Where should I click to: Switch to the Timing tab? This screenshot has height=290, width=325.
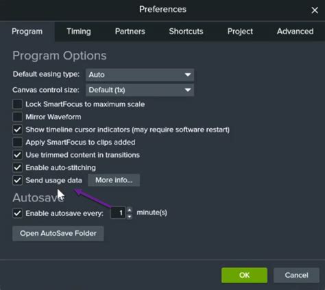coord(79,32)
